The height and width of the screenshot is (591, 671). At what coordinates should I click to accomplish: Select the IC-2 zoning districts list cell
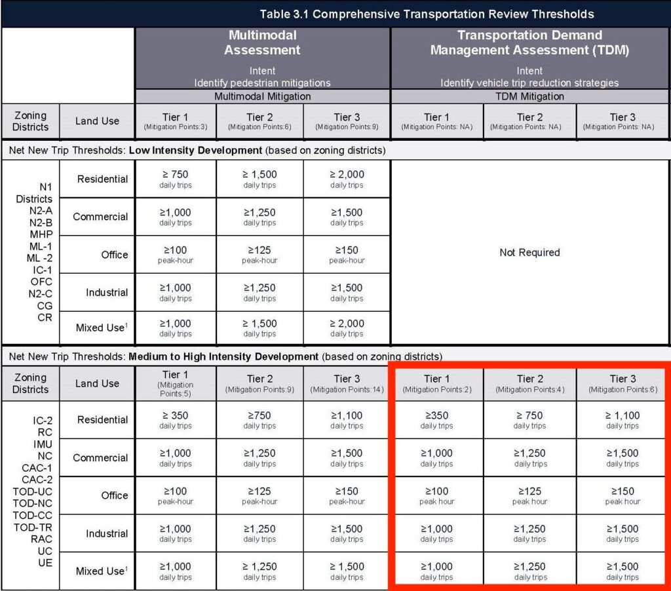30,495
